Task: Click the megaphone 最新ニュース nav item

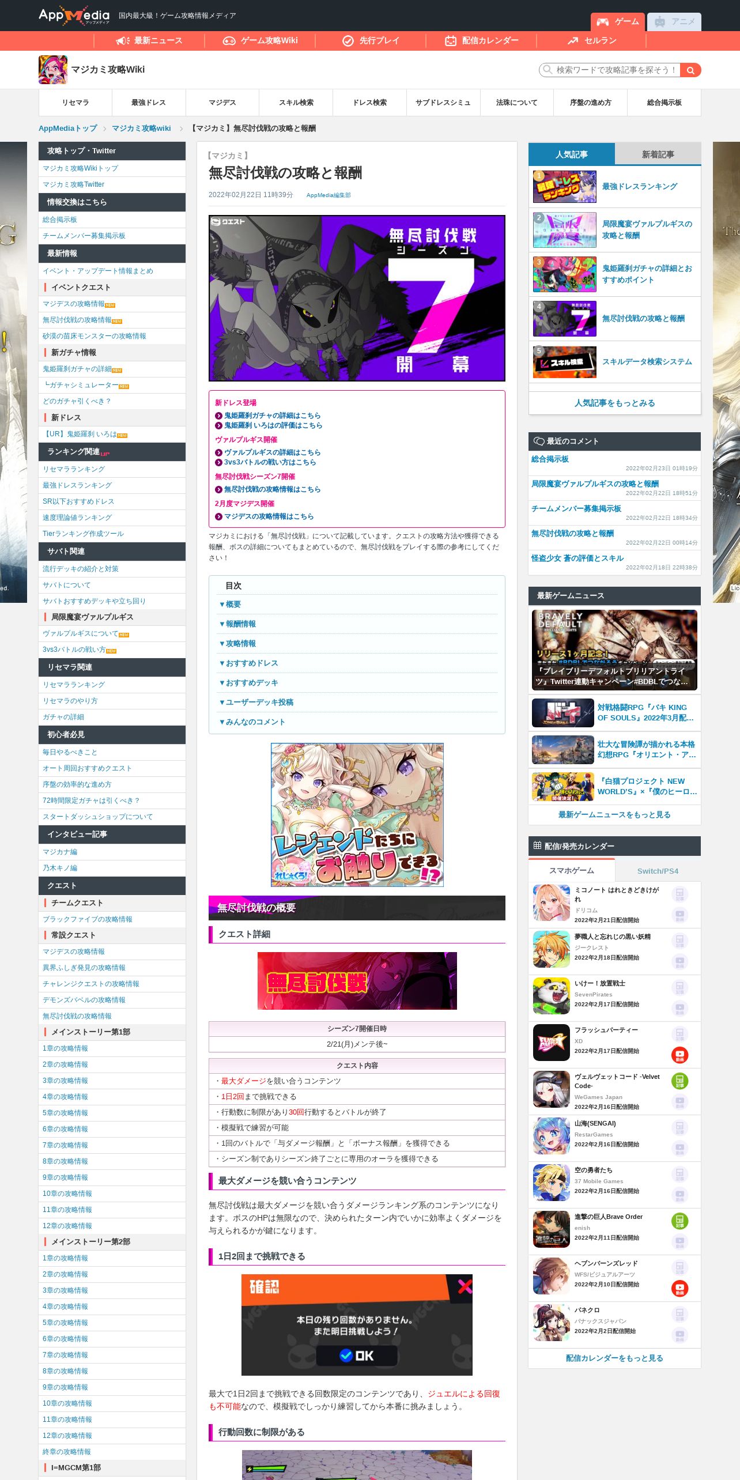Action: click(149, 41)
